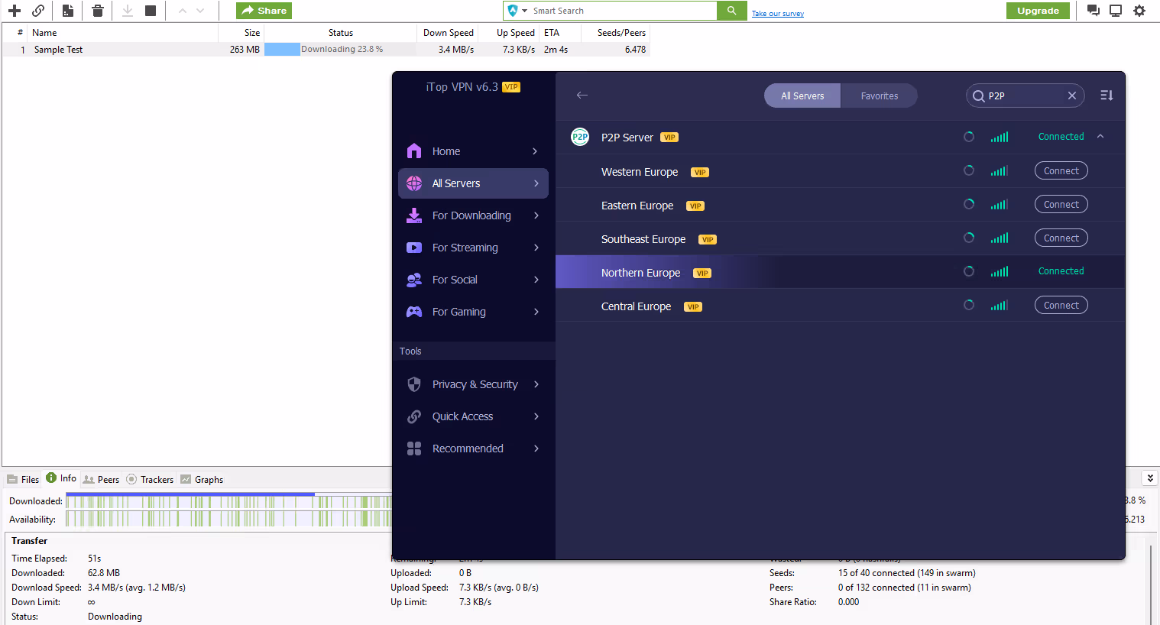Connect to Southeast Europe server
This screenshot has height=625, width=1160.
1061,238
